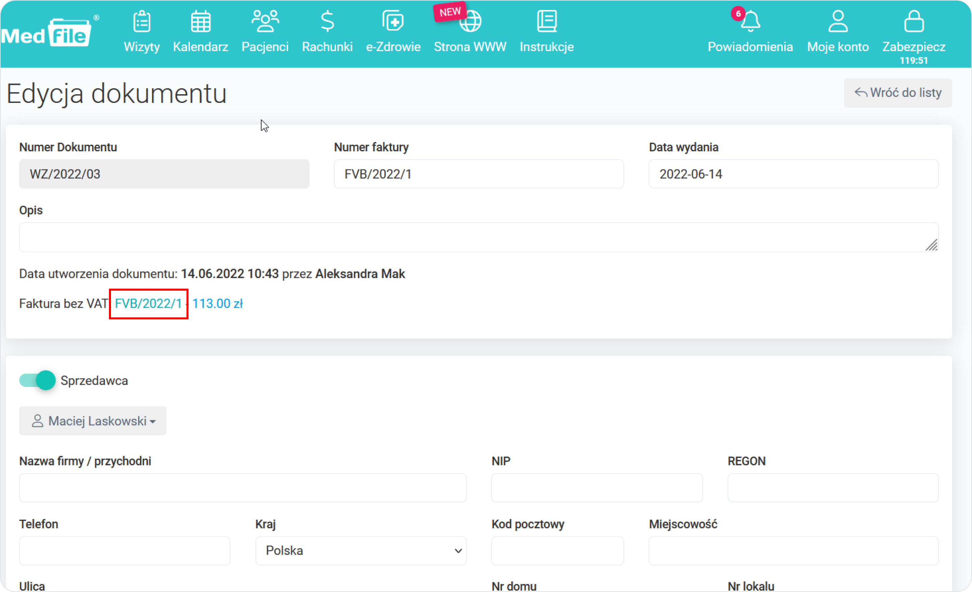The height and width of the screenshot is (592, 972).
Task: Click the Strona WWW globe icon
Action: [x=470, y=21]
